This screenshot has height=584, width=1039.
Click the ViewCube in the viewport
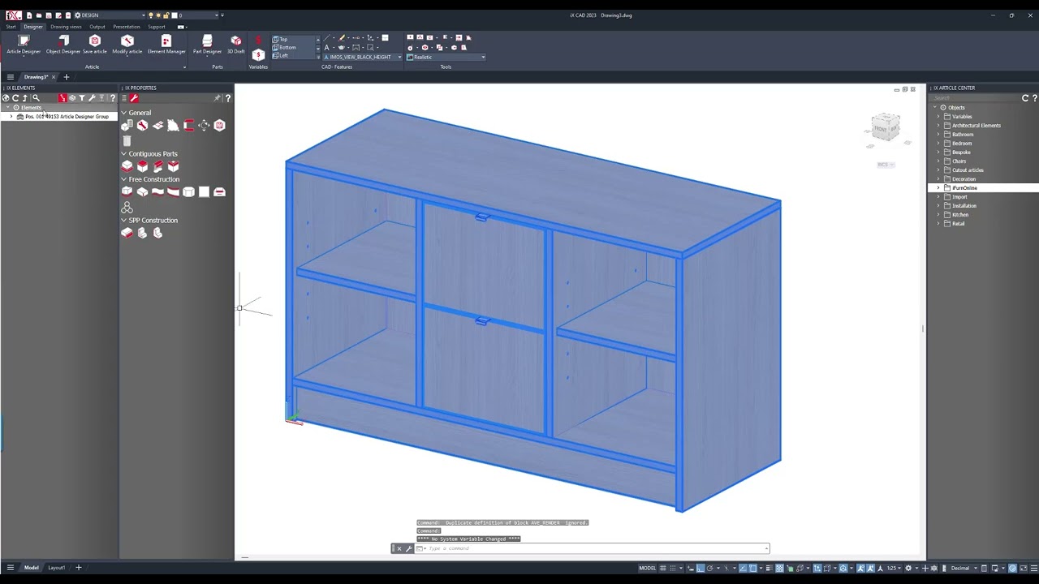(x=886, y=128)
